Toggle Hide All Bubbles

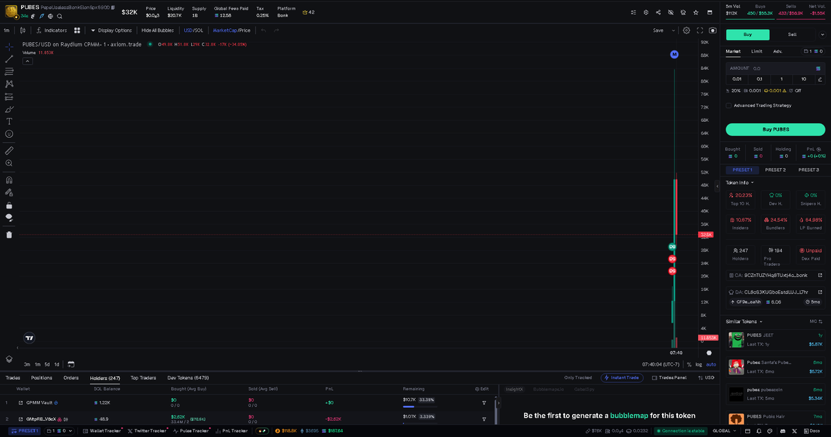[157, 30]
